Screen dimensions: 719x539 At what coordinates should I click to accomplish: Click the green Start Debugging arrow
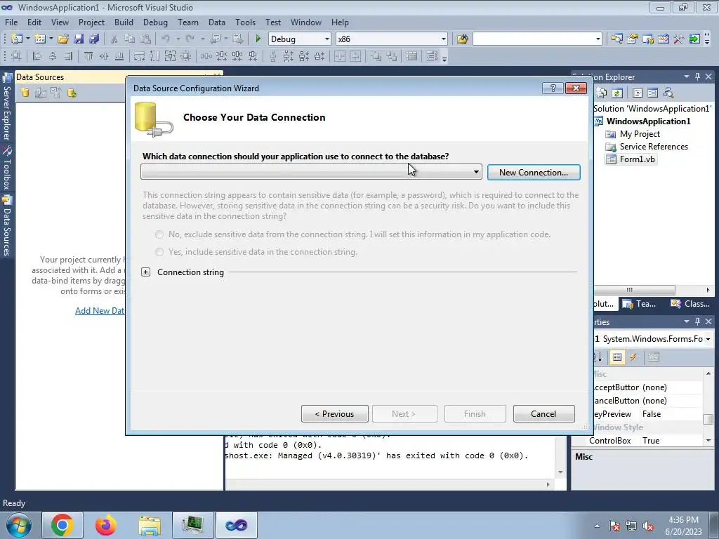point(258,39)
